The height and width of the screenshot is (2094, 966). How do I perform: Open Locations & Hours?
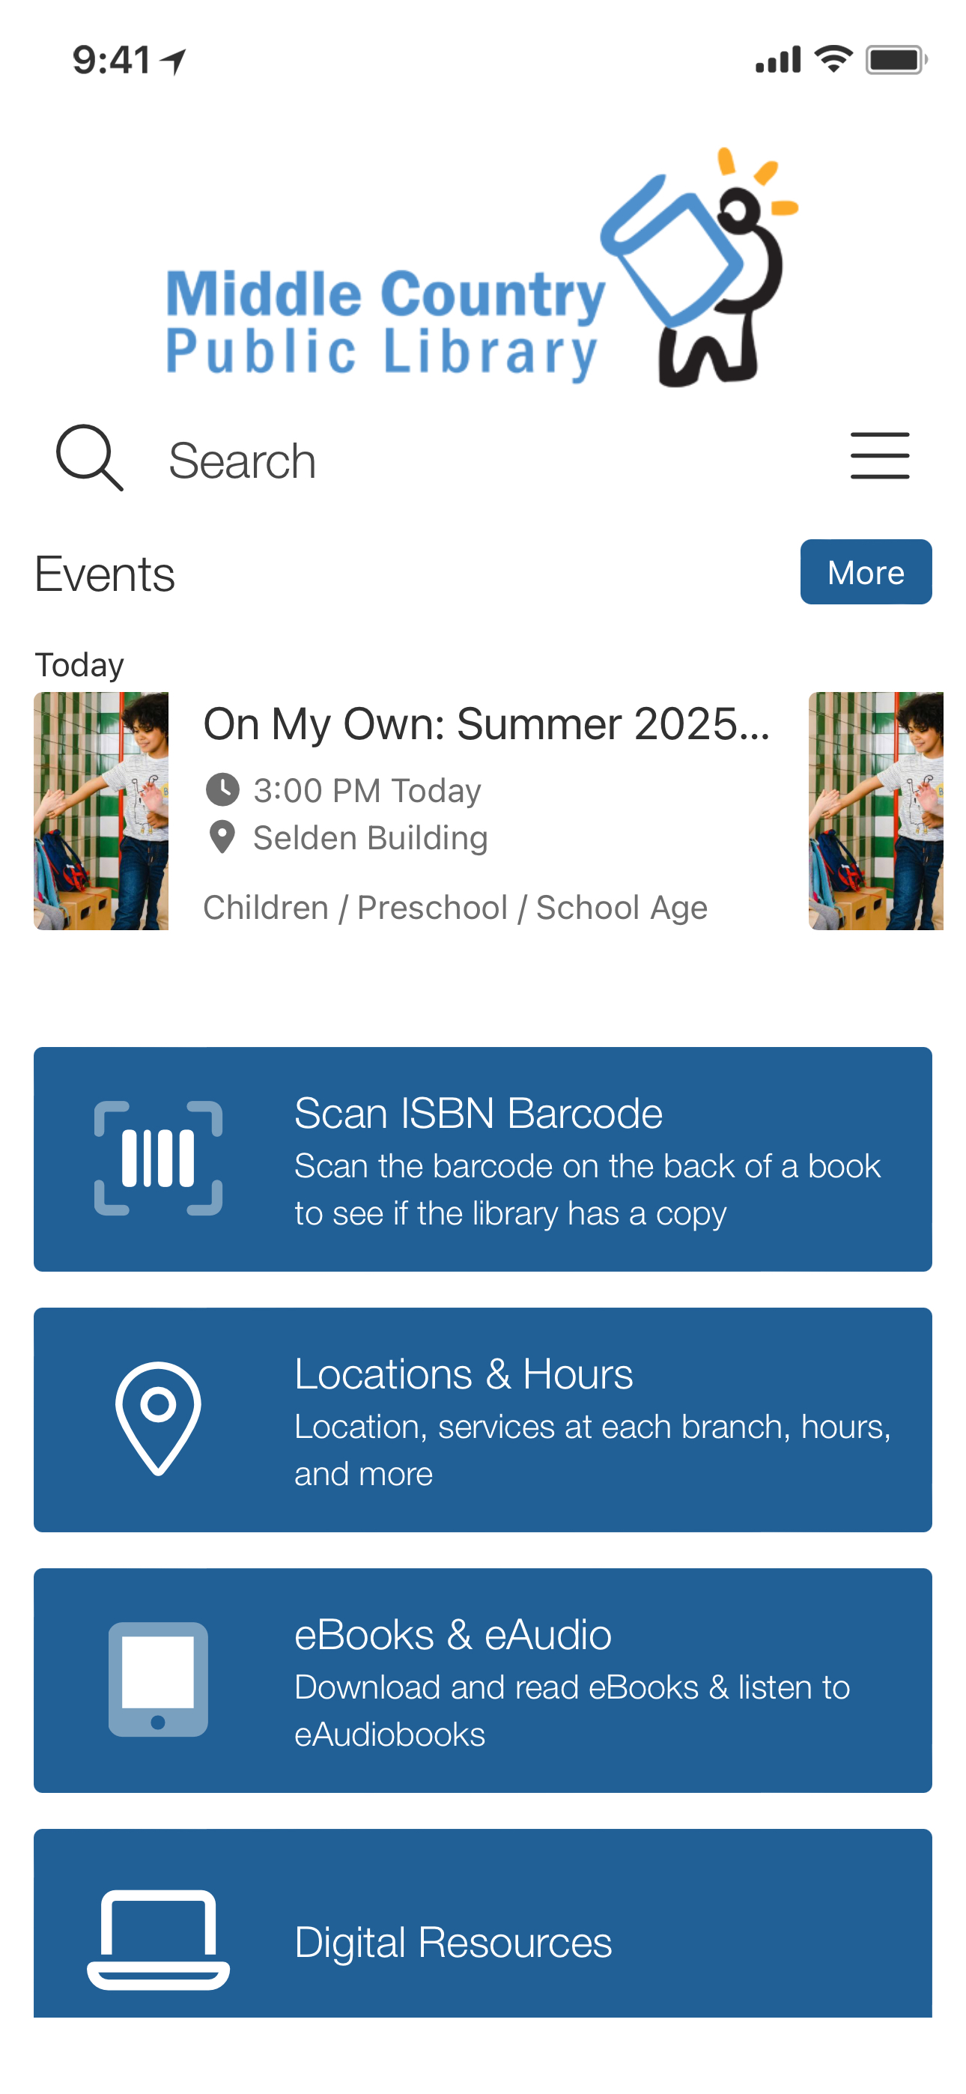pos(483,1420)
